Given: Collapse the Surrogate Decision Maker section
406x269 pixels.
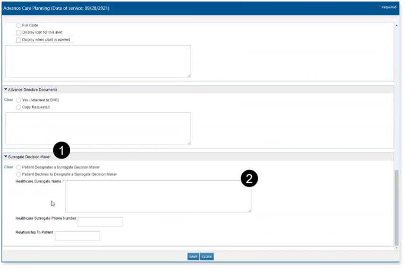Looking at the screenshot, I should (x=6, y=157).
